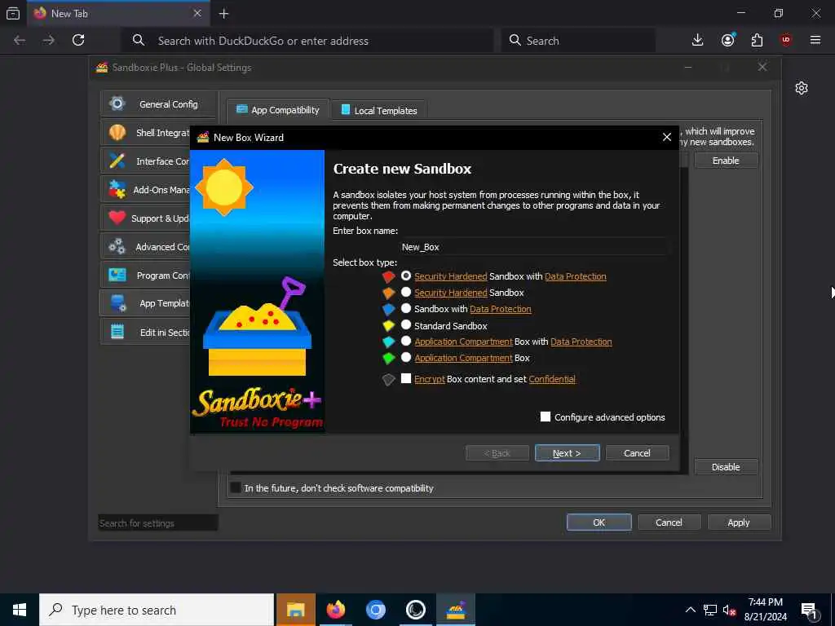This screenshot has height=626, width=835.
Task: Switch to the App Compatibility tab
Action: 278,110
